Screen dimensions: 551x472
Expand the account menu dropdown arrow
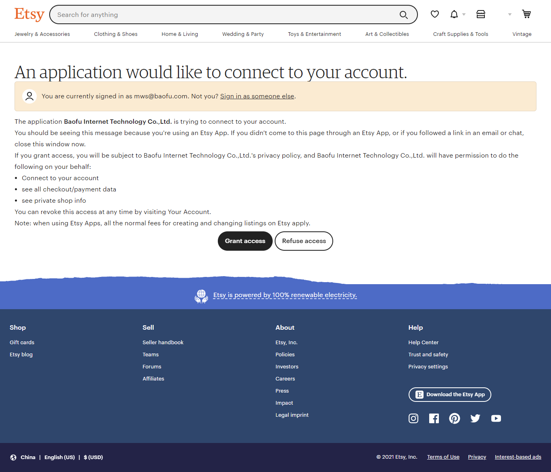tap(509, 15)
